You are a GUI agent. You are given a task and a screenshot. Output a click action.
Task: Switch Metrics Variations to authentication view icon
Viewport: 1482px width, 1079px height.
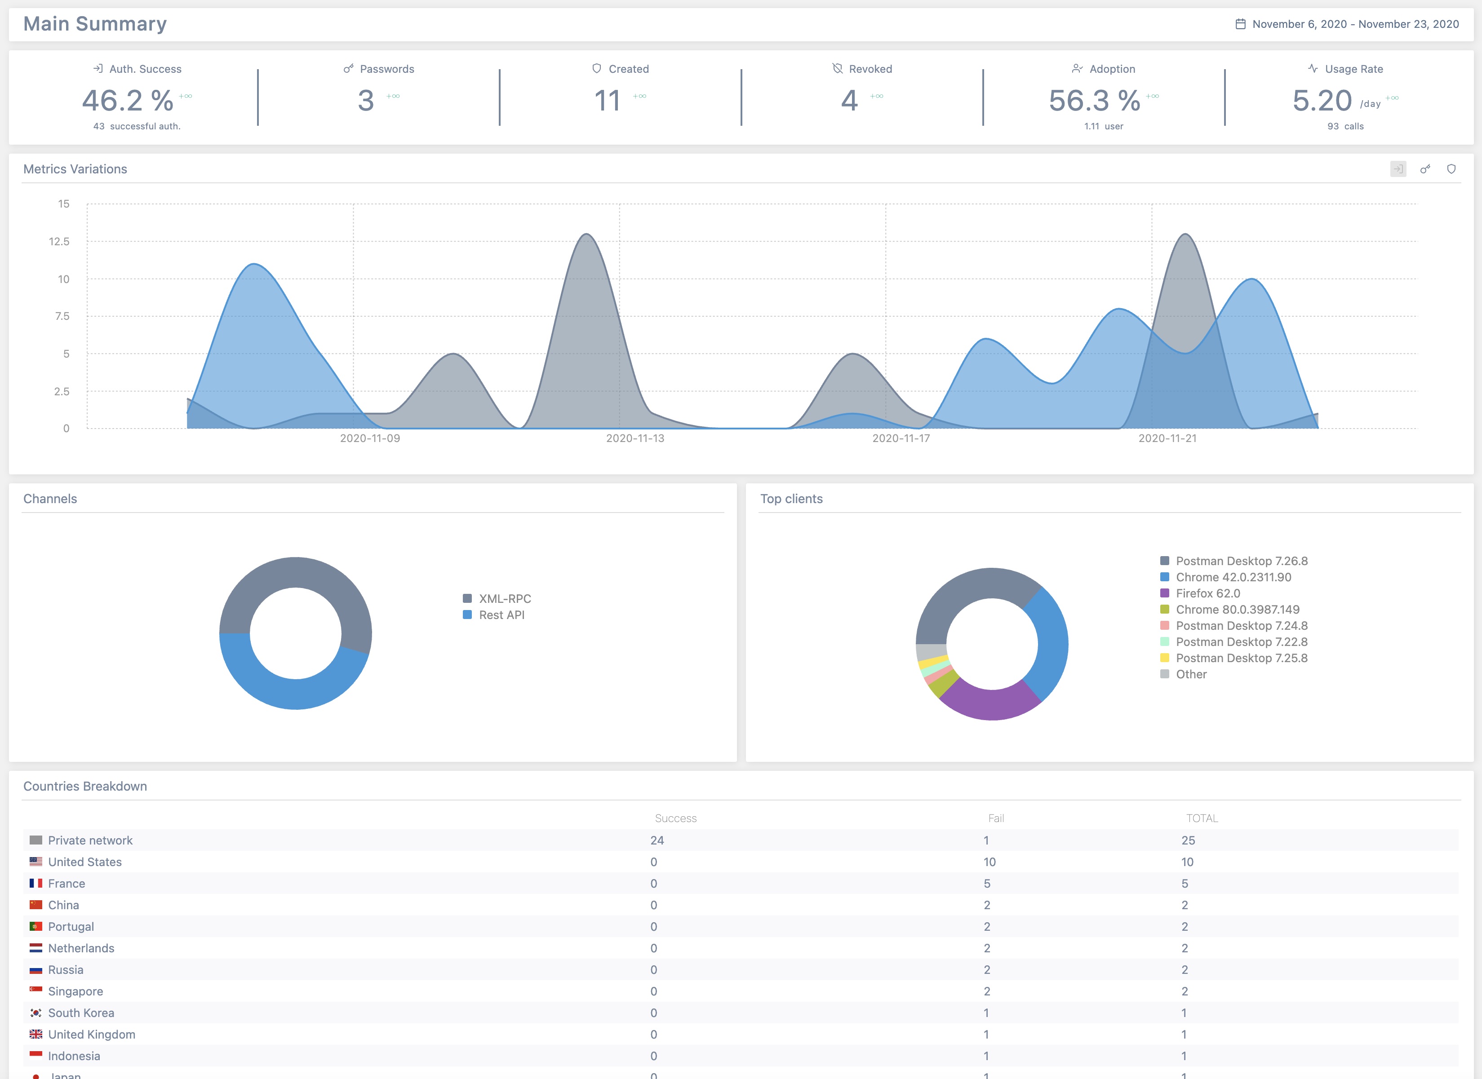tap(1398, 169)
